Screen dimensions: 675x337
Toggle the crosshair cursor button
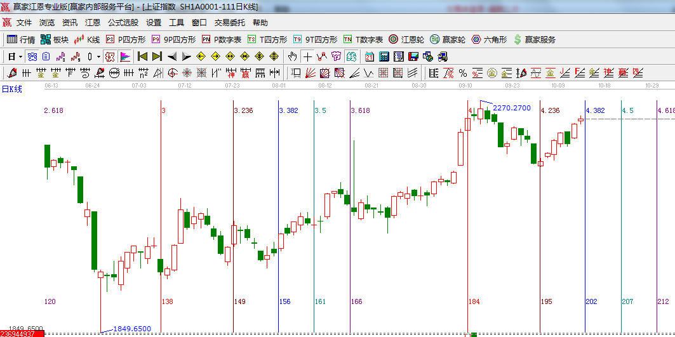307,56
